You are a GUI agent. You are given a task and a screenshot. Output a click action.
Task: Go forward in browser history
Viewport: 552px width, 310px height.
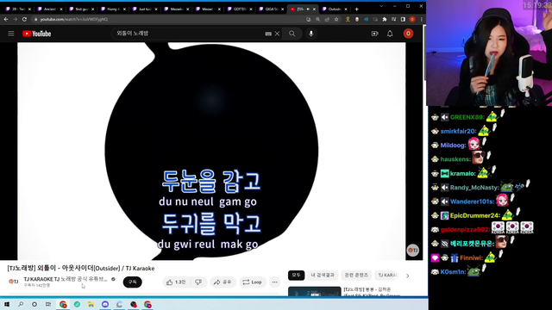[x=15, y=19]
